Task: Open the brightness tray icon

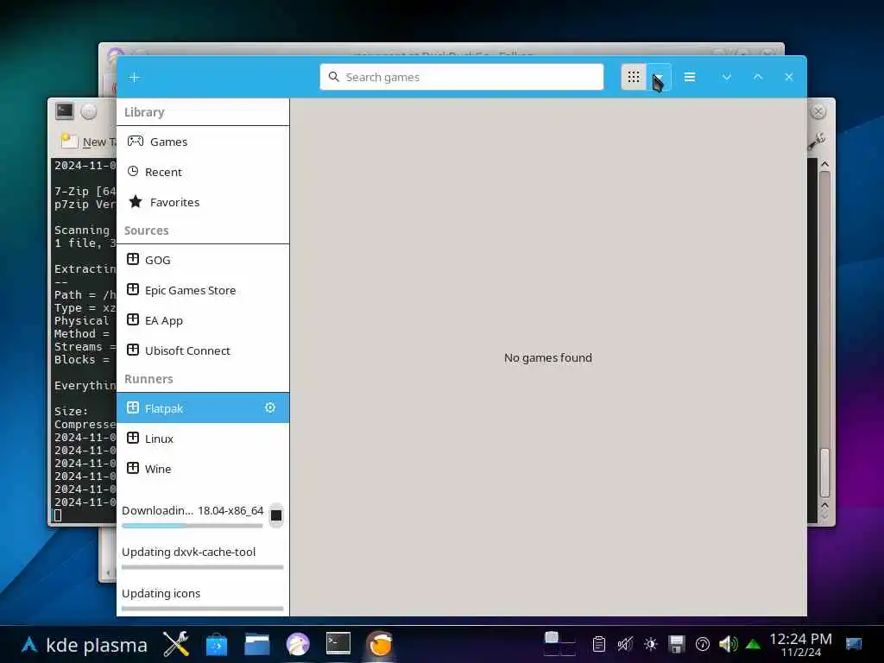Action: click(x=651, y=644)
